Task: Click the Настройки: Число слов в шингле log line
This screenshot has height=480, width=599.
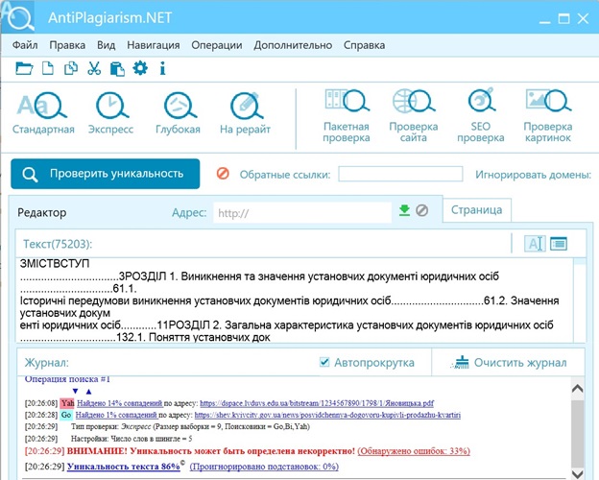Action: pos(132,439)
